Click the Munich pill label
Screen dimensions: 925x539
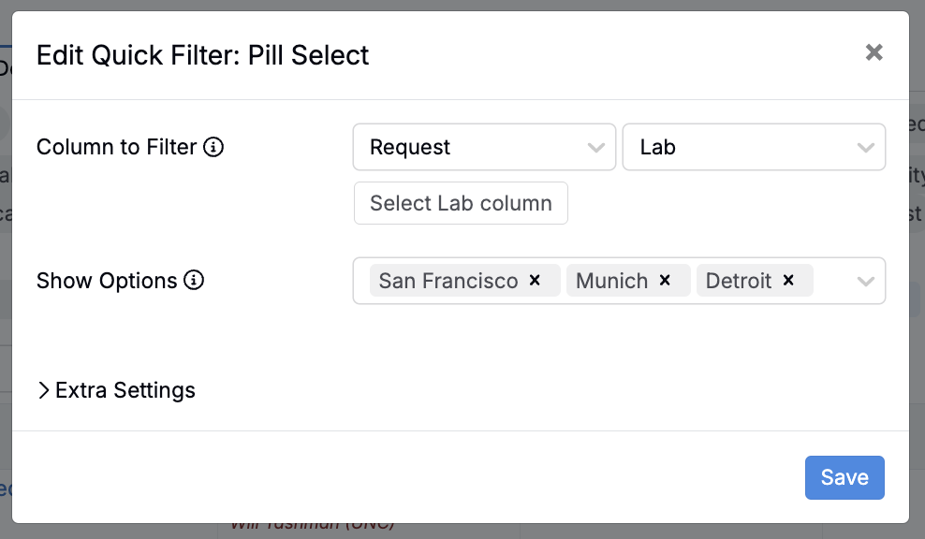pos(612,281)
